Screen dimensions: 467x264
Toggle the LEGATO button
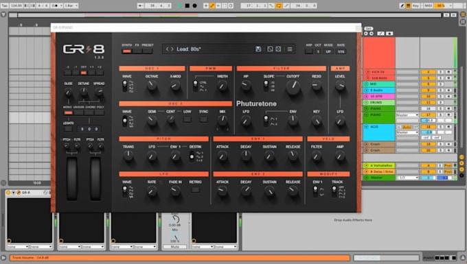[68, 129]
